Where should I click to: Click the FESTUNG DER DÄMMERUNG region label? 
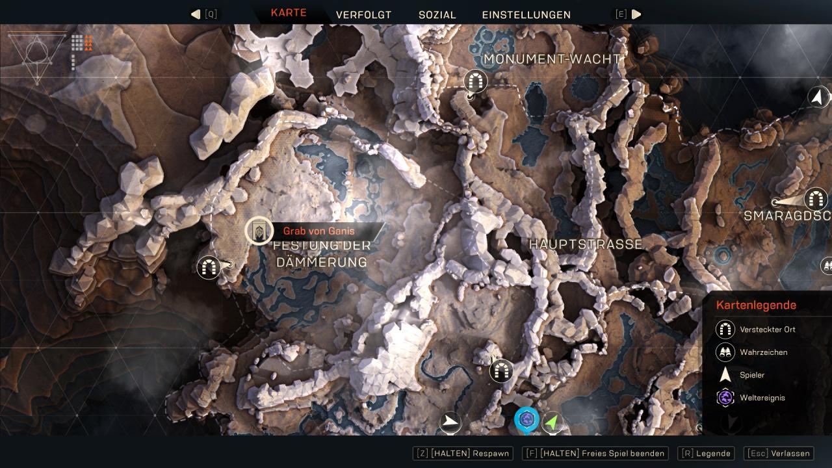click(x=322, y=253)
